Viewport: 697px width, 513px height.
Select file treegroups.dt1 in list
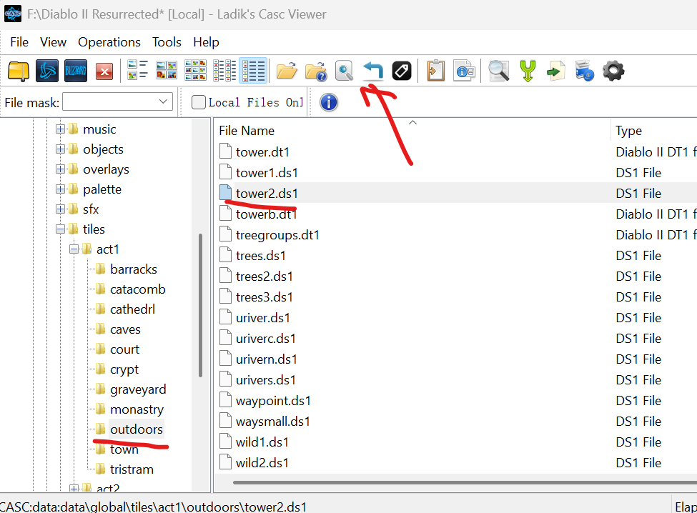pyautogui.click(x=277, y=235)
